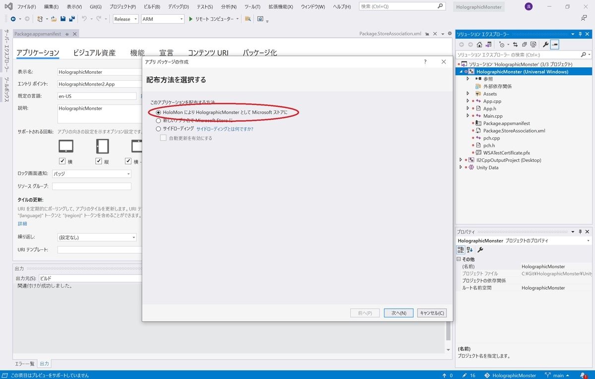Click the Property Pages wrench in Properties panel
The image size is (595, 379).
tap(480, 250)
